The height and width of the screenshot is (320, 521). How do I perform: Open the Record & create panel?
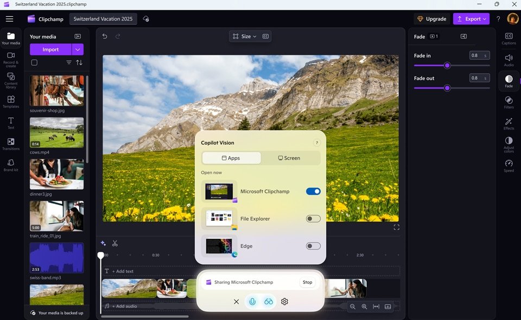click(x=11, y=60)
